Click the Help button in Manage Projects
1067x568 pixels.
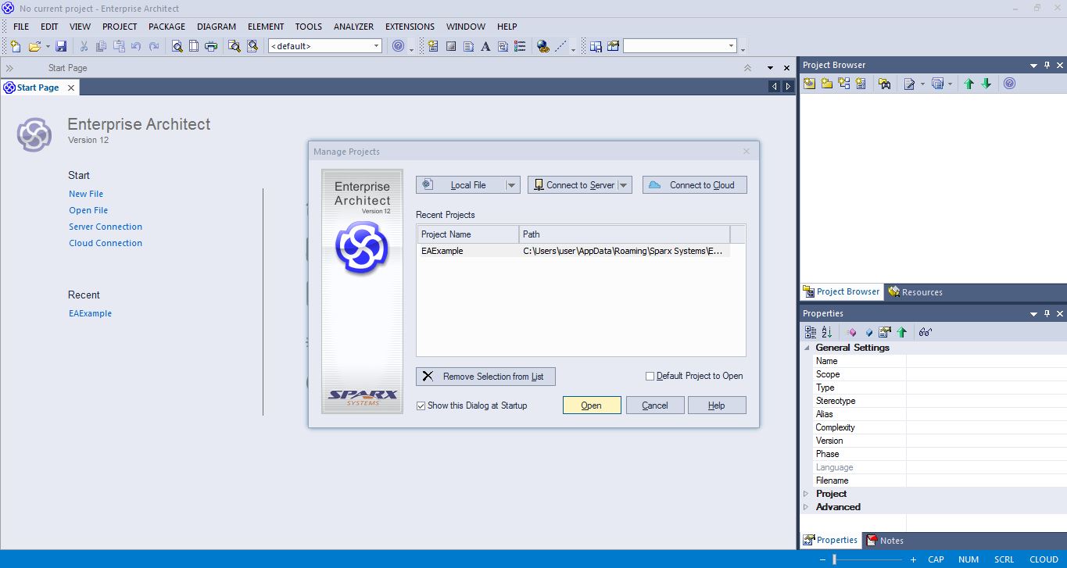click(717, 405)
